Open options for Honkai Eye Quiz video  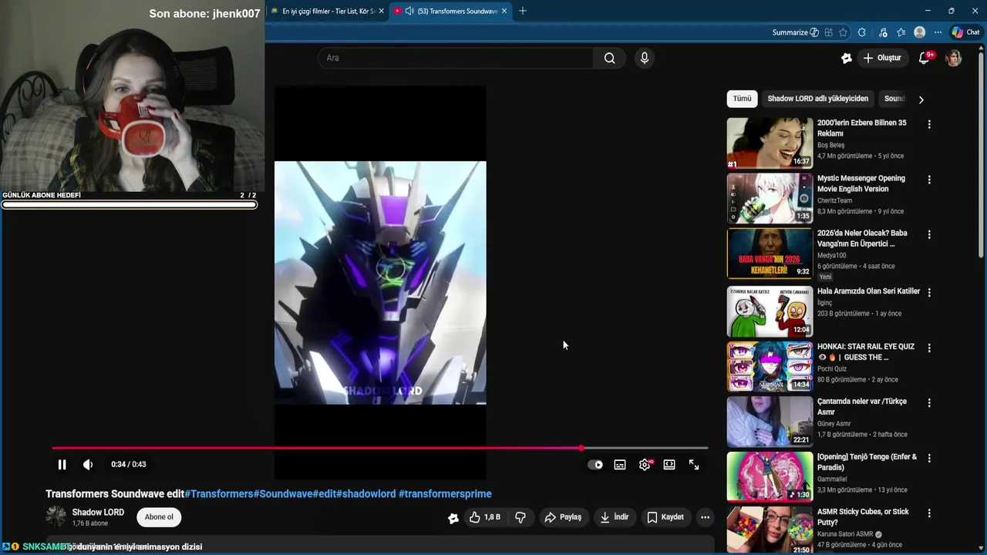tap(929, 348)
